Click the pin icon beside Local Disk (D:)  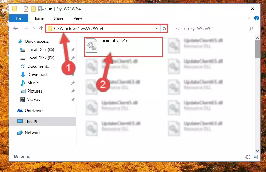tap(73, 58)
